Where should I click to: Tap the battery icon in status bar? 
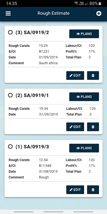click(100, 3)
